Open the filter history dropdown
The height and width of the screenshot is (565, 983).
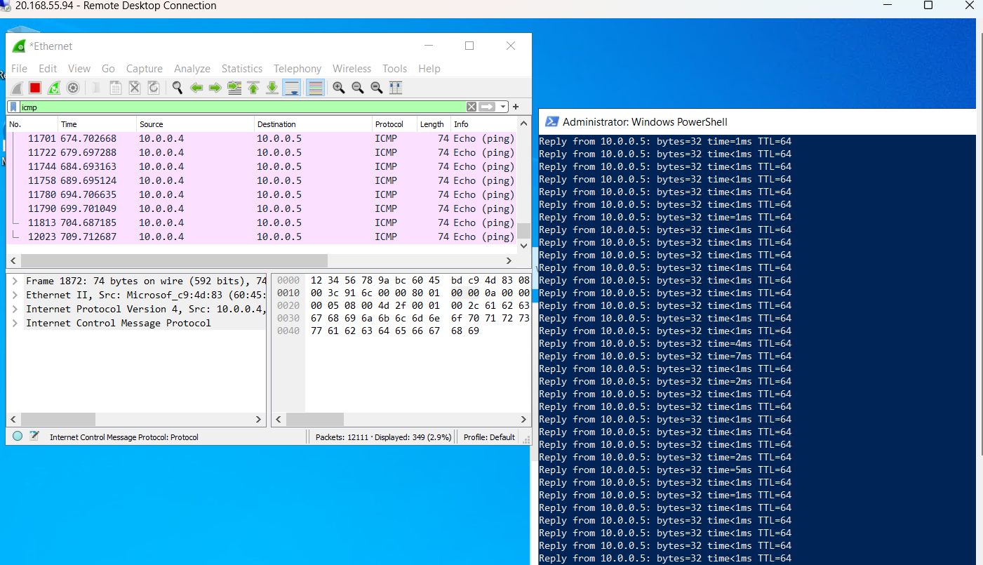coord(502,107)
